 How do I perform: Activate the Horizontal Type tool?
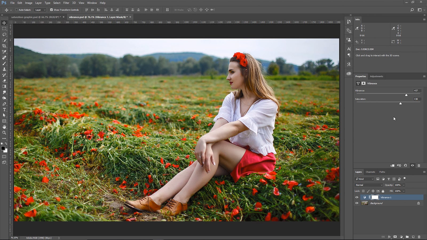pos(4,110)
